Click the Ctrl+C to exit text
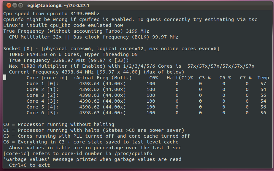This screenshot has height=171, width=274. (x=29, y=165)
